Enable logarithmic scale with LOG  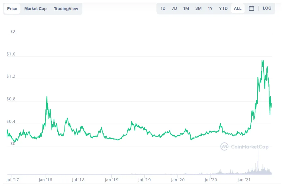tap(267, 8)
